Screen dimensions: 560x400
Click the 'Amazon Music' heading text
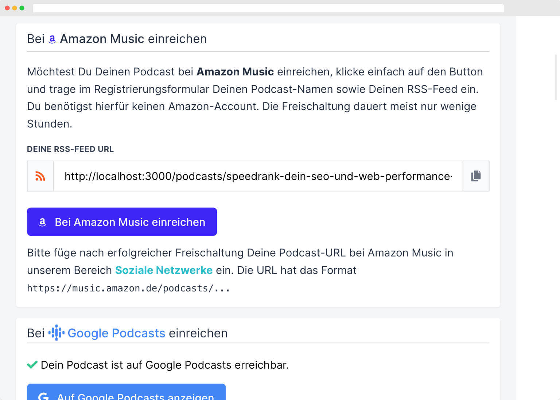[102, 39]
